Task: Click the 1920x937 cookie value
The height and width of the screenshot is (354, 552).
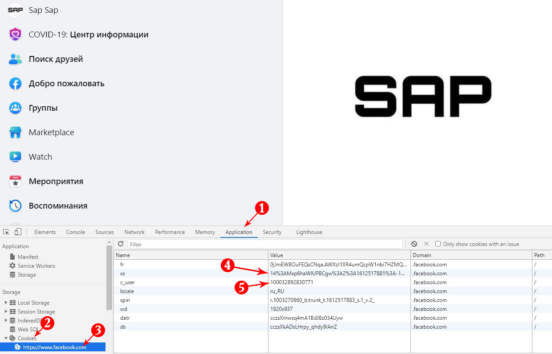Action: click(281, 309)
